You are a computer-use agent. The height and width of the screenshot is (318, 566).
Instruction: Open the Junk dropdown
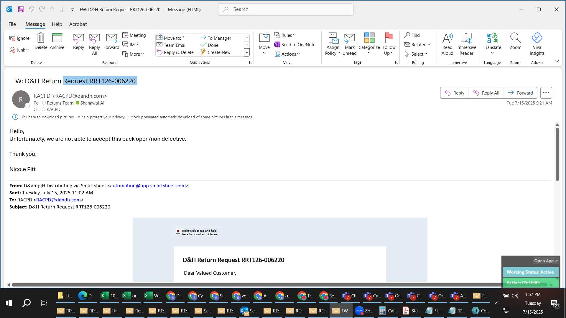(x=19, y=50)
